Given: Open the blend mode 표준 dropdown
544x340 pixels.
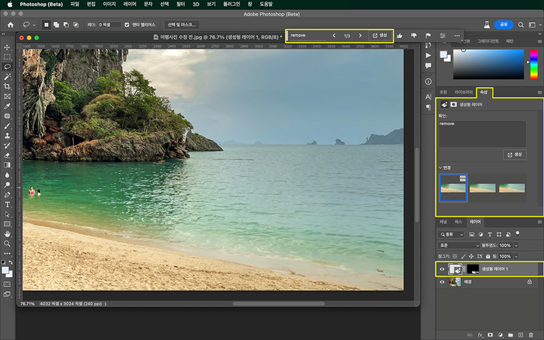Looking at the screenshot, I should tap(460, 246).
